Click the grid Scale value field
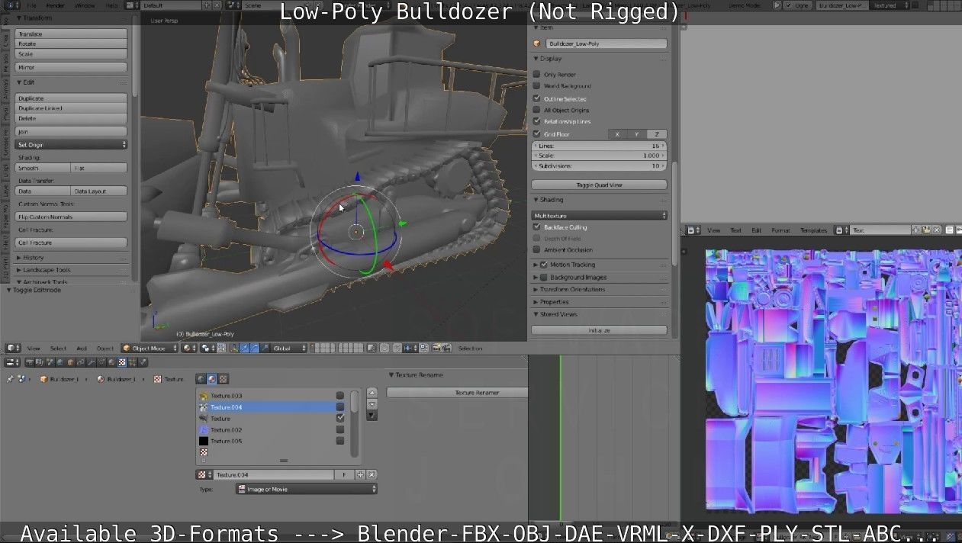 [x=599, y=156]
